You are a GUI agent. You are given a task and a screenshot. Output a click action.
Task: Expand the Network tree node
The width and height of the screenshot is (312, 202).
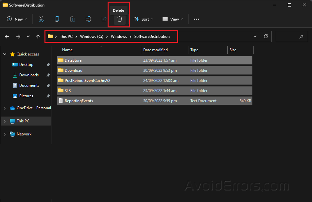click(5, 134)
